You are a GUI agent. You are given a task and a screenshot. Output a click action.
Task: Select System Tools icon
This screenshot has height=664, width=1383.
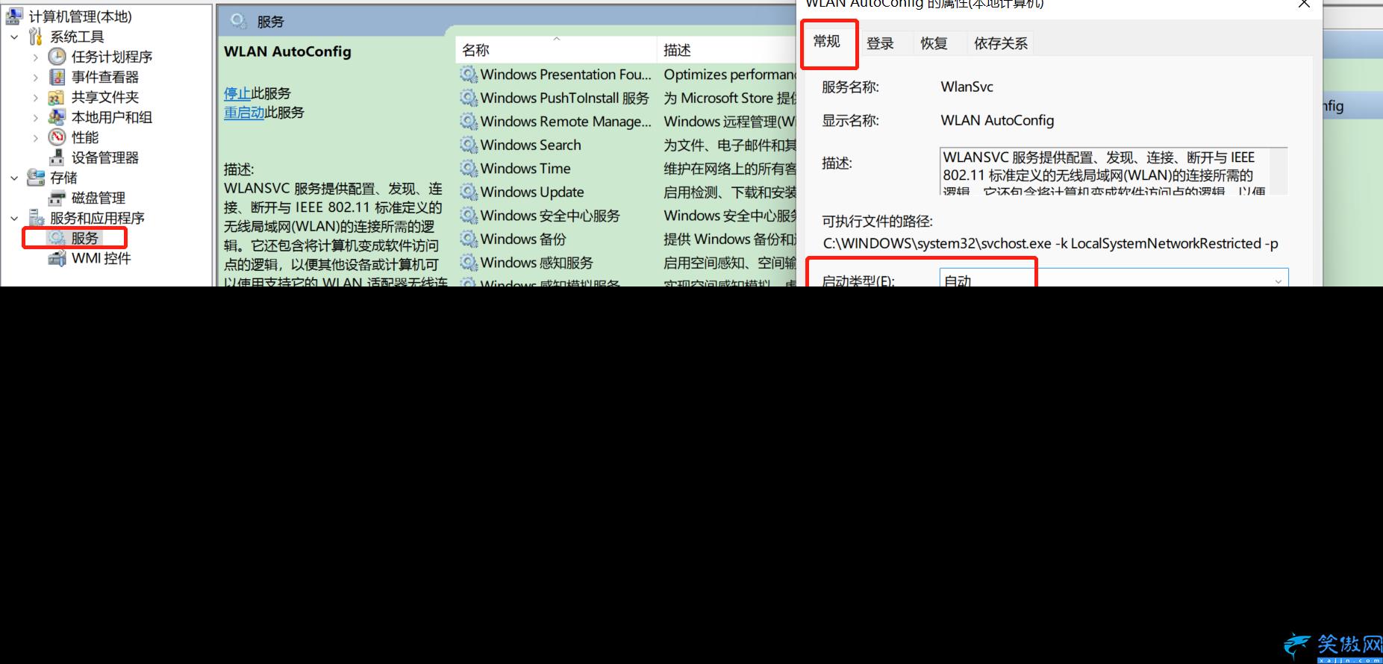click(x=35, y=37)
